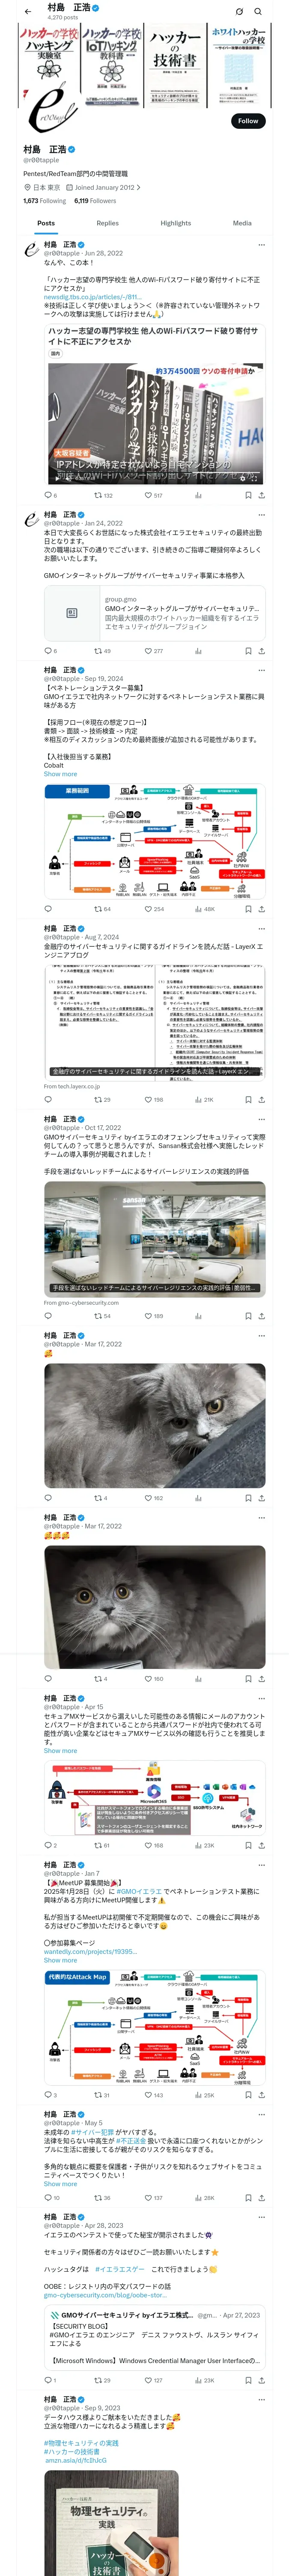This screenshot has height=2576, width=289.
Task: Select the Media tab
Action: click(x=242, y=223)
